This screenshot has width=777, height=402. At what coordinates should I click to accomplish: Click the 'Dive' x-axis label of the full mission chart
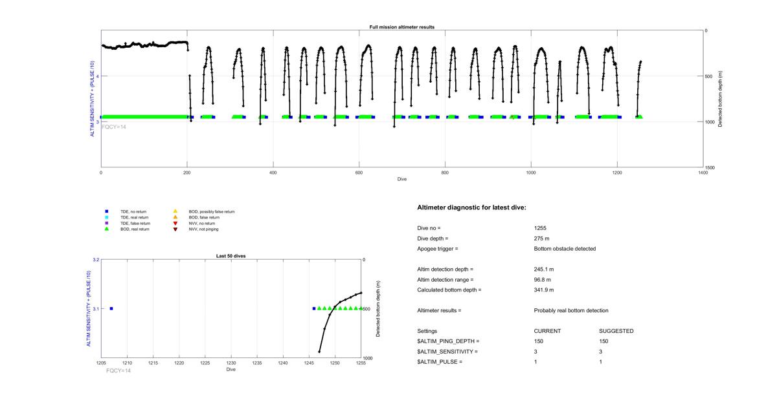tap(402, 179)
